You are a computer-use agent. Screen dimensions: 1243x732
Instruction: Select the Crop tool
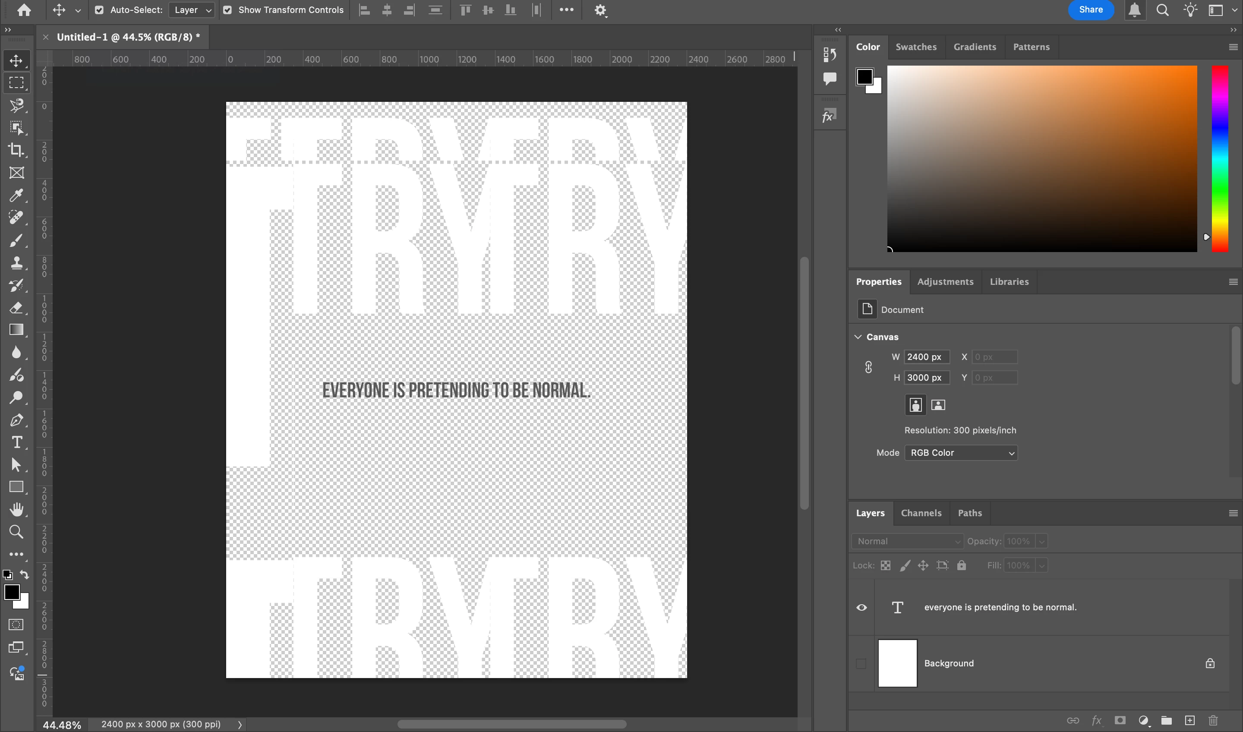click(x=16, y=150)
